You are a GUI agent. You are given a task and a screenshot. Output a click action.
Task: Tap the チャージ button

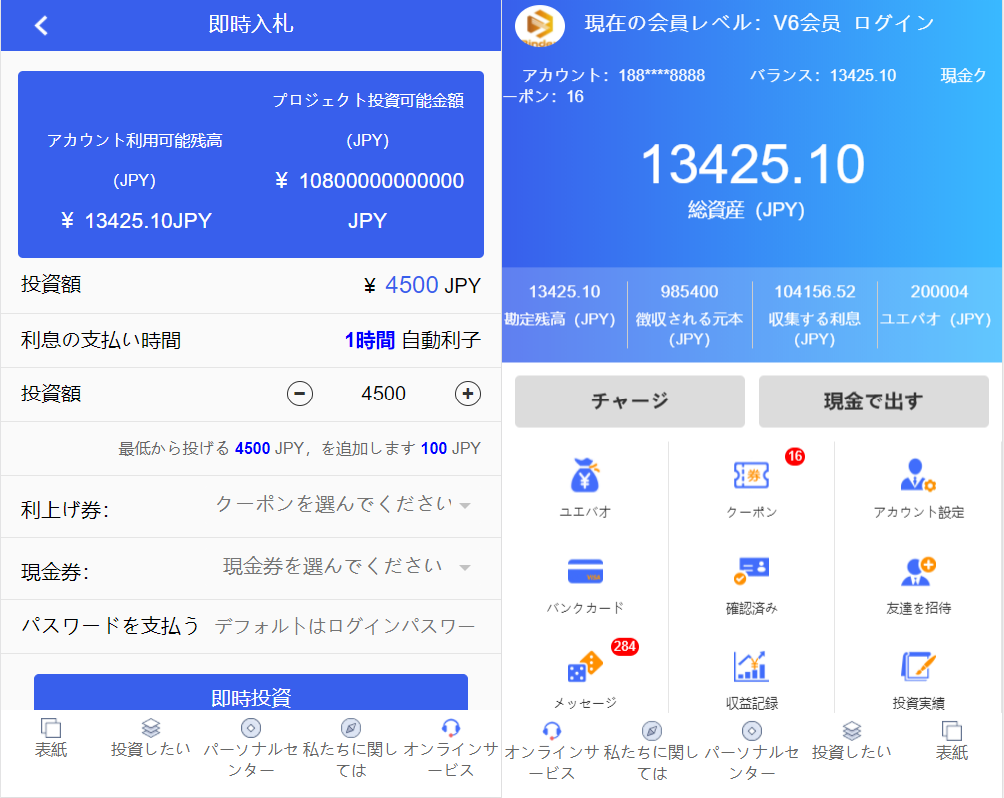tap(629, 400)
